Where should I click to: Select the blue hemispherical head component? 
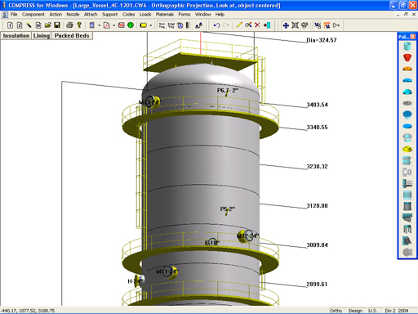pyautogui.click(x=407, y=92)
